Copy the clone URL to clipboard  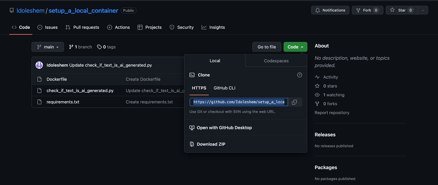click(295, 102)
